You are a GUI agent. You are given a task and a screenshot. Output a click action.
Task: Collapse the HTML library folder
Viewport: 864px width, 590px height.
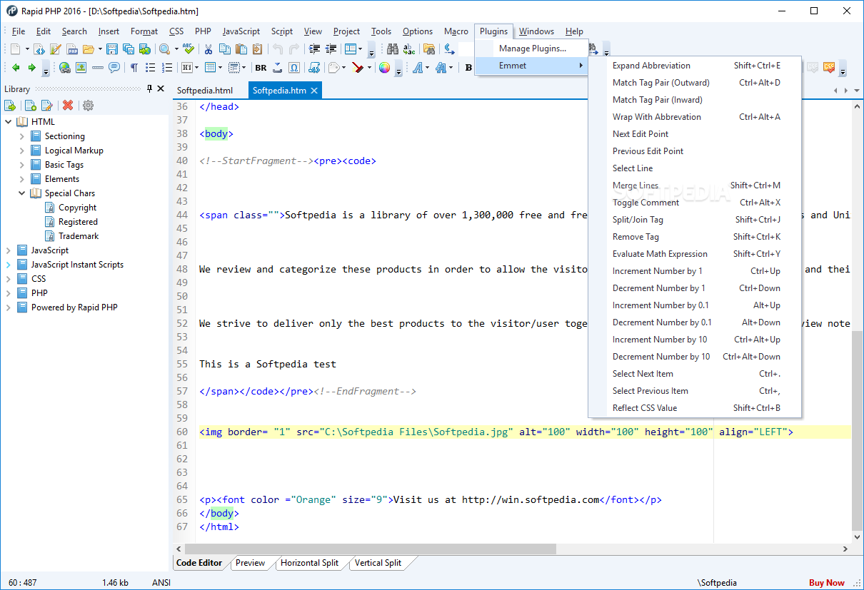9,122
